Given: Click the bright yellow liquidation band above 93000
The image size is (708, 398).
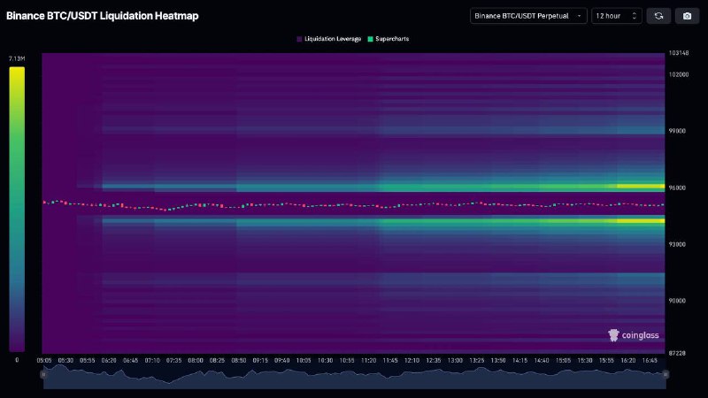Looking at the screenshot, I should point(641,220).
